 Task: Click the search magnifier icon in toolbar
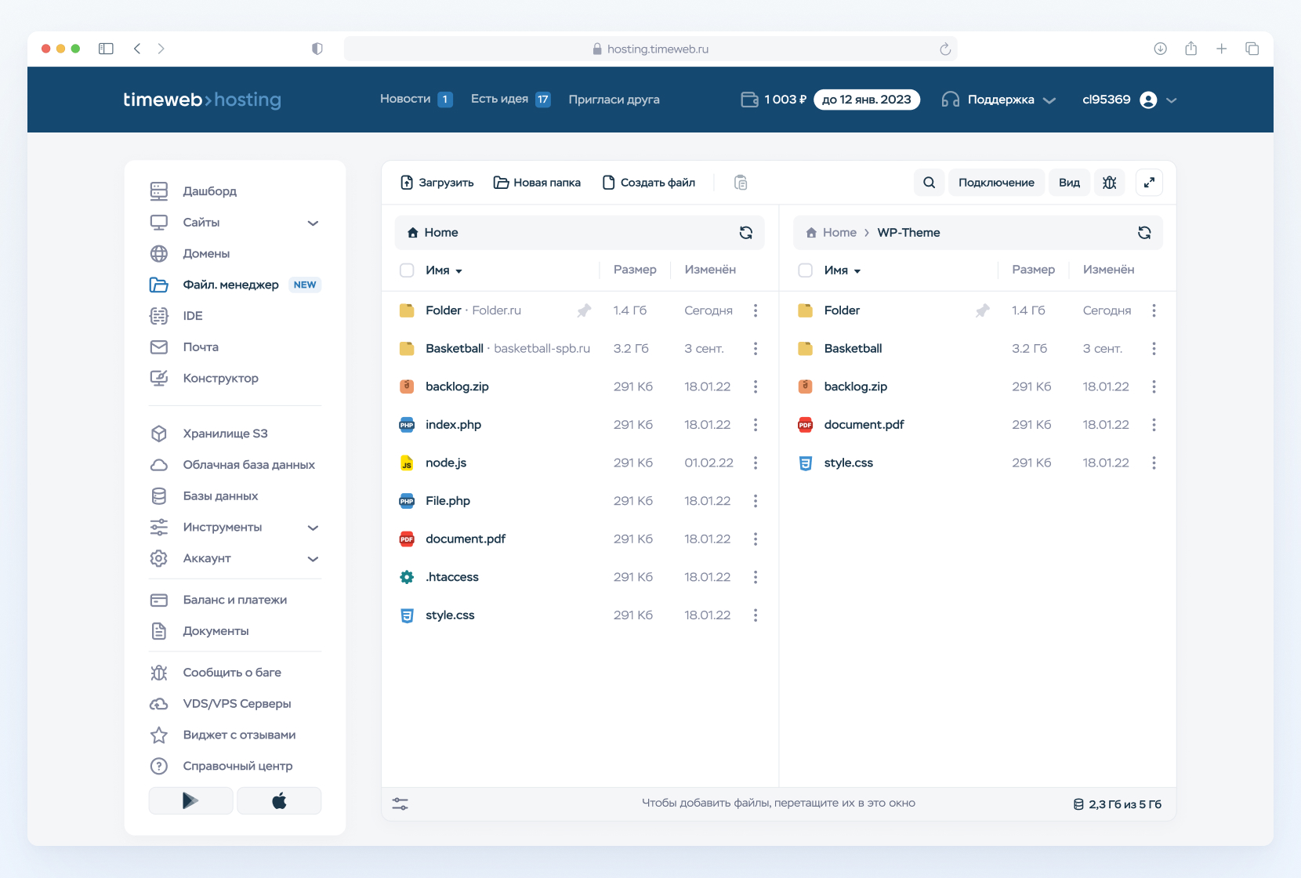pos(929,183)
